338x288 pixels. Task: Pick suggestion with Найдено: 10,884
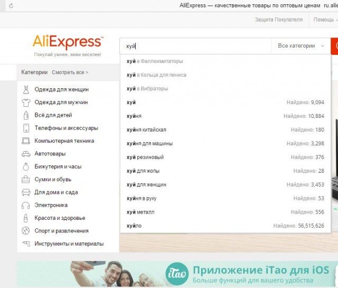226,116
